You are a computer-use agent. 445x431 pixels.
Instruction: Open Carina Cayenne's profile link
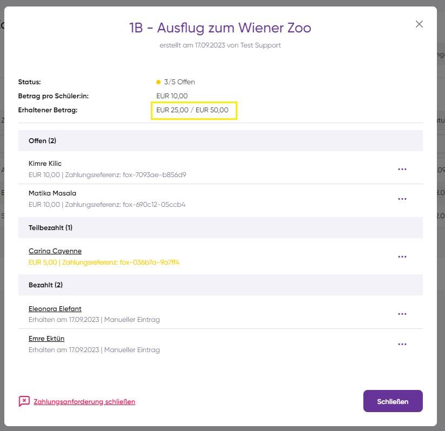point(55,251)
